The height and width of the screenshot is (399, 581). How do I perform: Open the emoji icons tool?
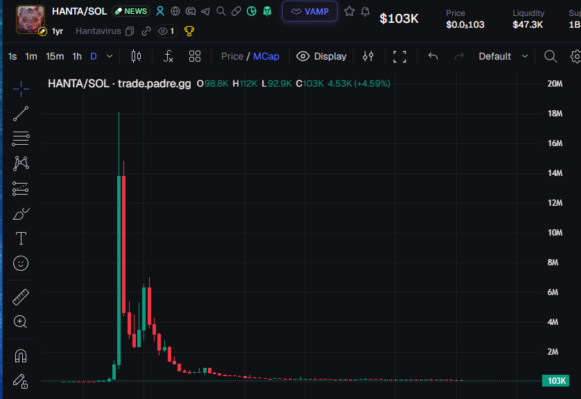click(x=21, y=263)
